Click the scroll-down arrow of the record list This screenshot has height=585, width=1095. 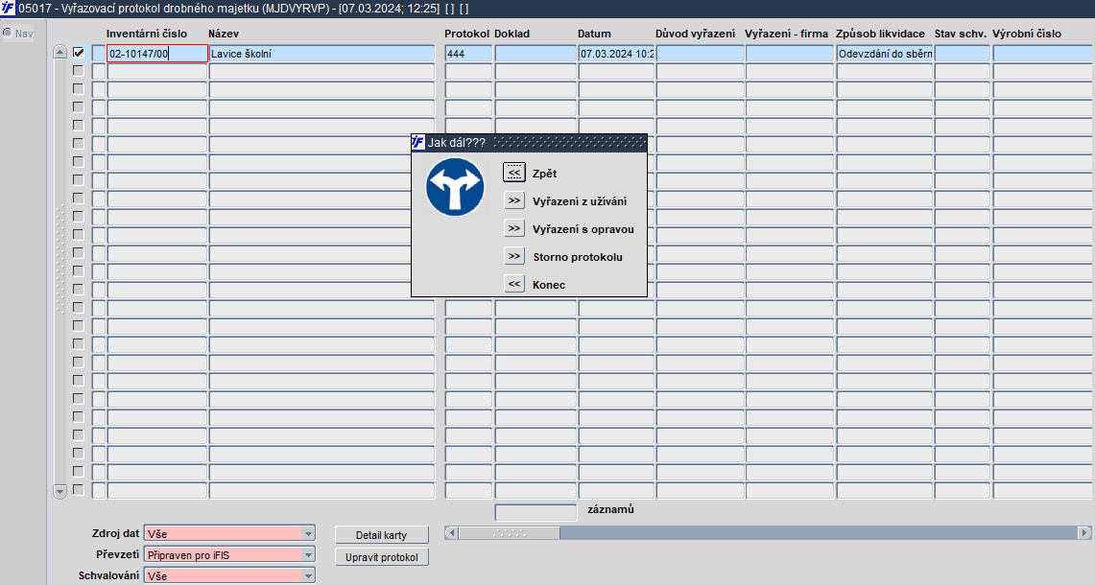(60, 491)
